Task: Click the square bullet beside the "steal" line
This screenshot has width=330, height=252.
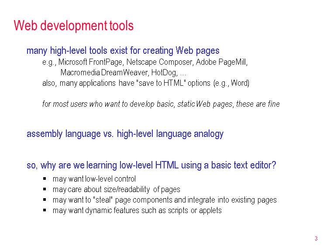Action: pos(45,200)
